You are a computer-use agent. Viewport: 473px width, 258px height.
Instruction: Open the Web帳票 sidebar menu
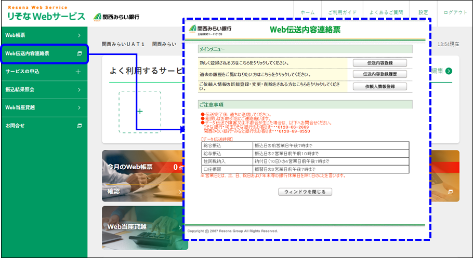point(44,36)
